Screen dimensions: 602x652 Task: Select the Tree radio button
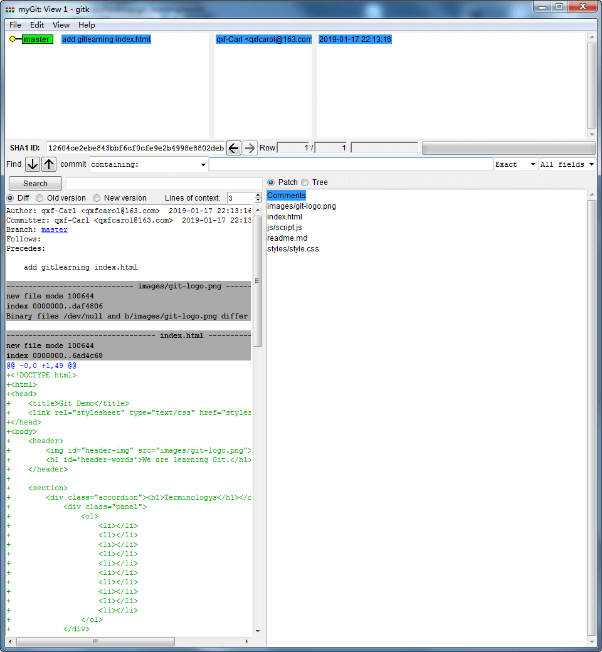[x=305, y=182]
